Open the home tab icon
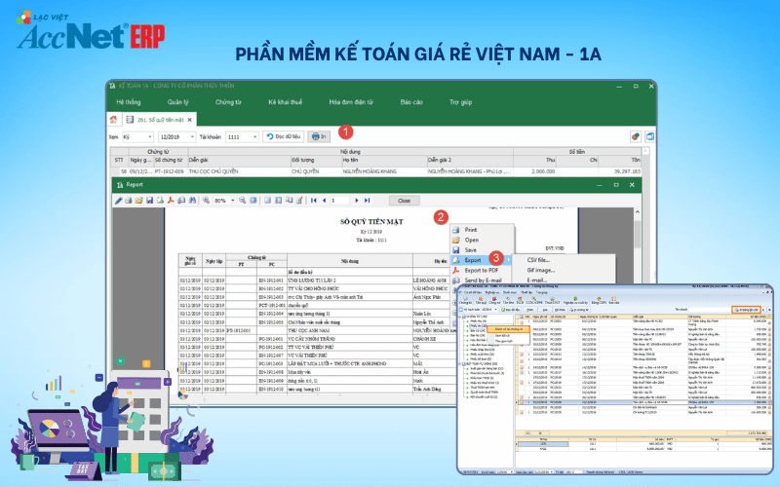Viewport: 780px width, 487px height. (113, 119)
